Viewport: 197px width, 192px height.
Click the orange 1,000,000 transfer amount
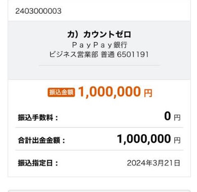(x=109, y=92)
